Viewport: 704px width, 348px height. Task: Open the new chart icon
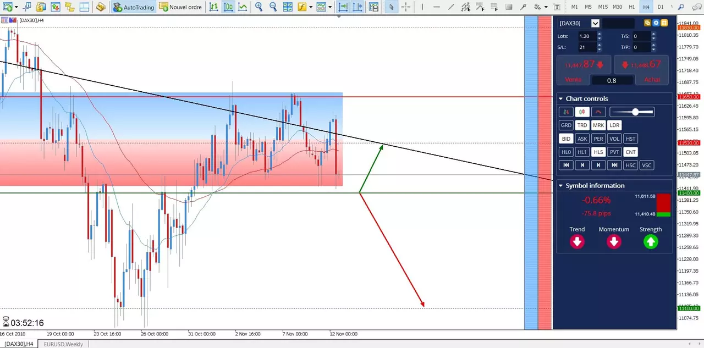pos(8,7)
